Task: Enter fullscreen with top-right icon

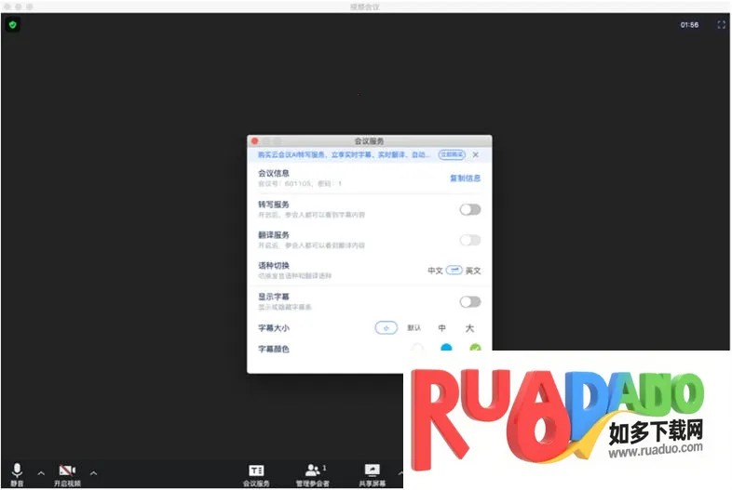Action: pyautogui.click(x=721, y=25)
